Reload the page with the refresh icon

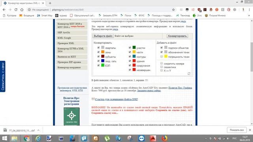point(16,9)
